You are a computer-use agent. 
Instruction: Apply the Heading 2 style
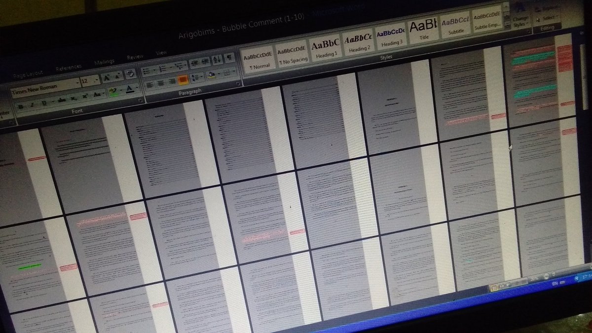point(358,43)
